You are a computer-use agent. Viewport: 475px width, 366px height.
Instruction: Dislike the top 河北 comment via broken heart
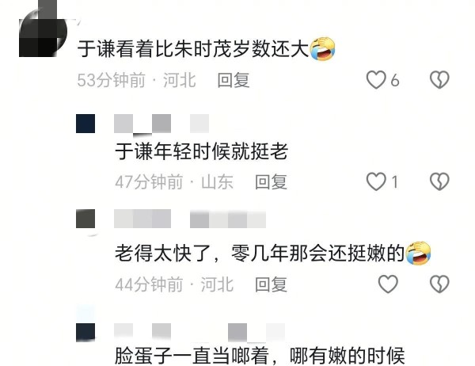click(439, 80)
